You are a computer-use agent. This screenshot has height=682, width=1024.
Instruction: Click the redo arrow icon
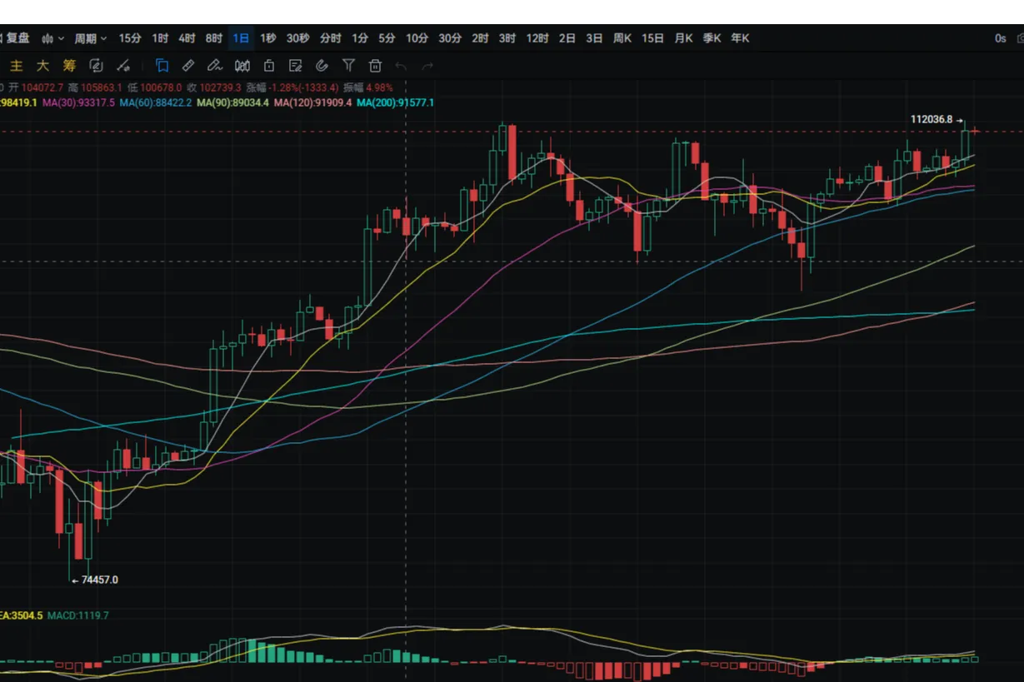pos(428,66)
